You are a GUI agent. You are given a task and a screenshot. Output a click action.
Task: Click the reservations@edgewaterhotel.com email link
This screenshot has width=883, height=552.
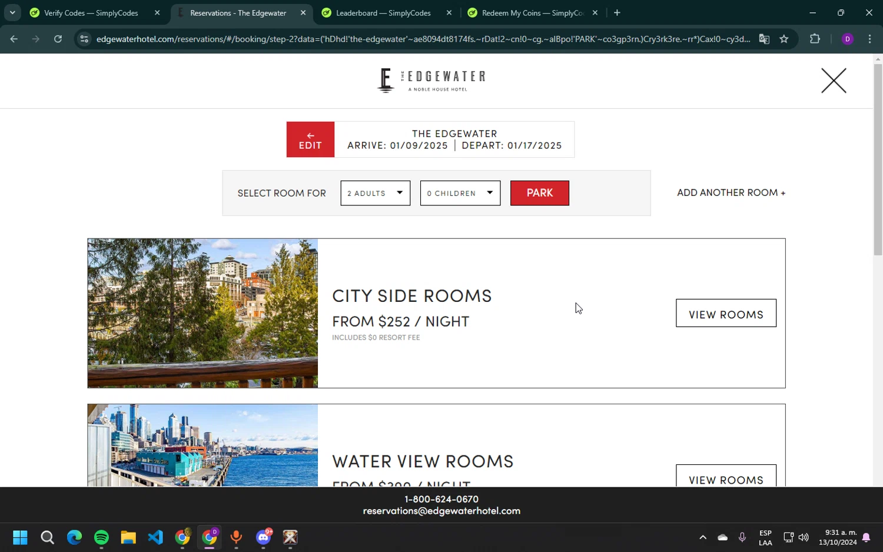click(x=441, y=511)
